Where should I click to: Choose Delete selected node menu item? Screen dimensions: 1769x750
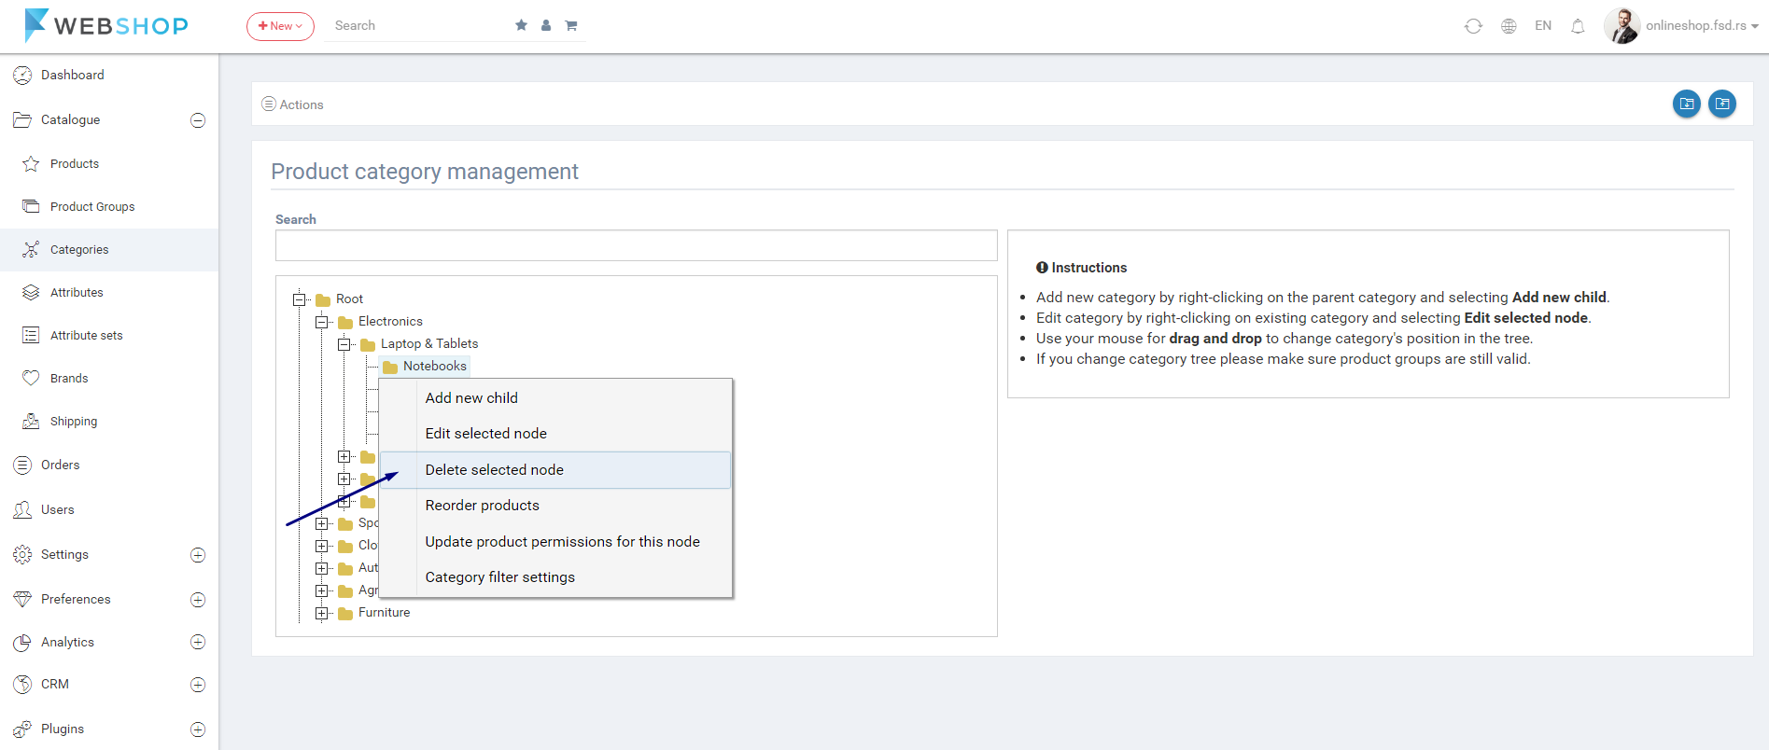click(555, 470)
